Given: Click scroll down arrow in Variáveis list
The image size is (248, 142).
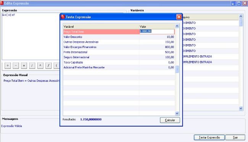Looking at the screenshot, I should click(241, 108).
